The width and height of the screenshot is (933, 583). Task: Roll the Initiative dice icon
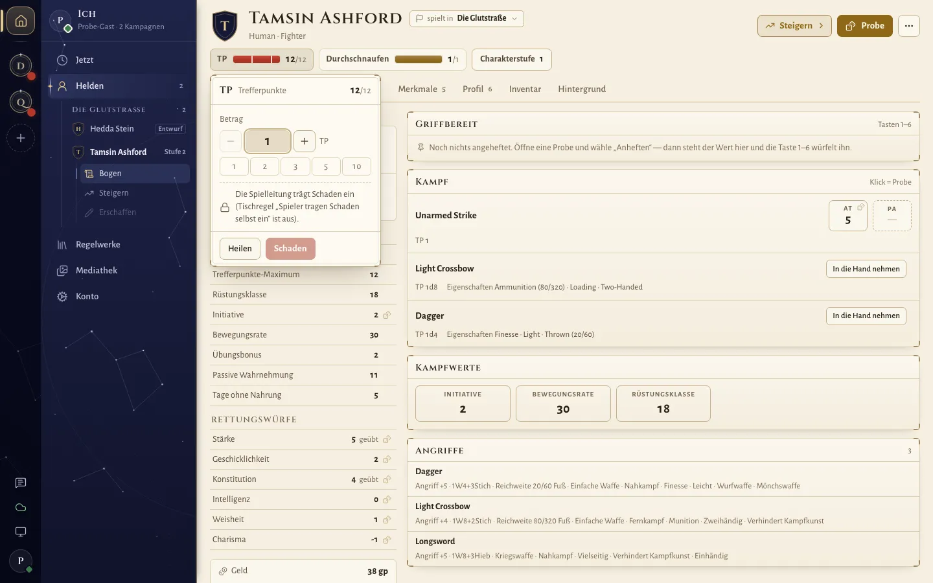coord(387,315)
